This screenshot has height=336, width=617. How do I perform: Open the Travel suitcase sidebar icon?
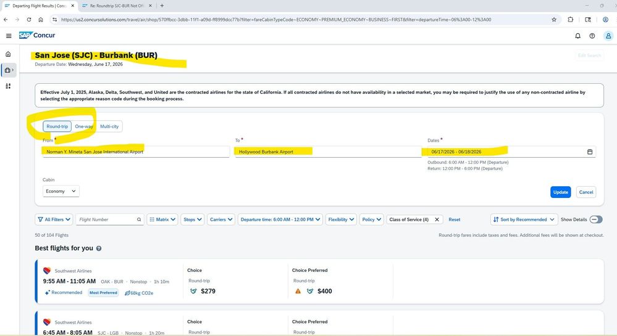pos(9,70)
